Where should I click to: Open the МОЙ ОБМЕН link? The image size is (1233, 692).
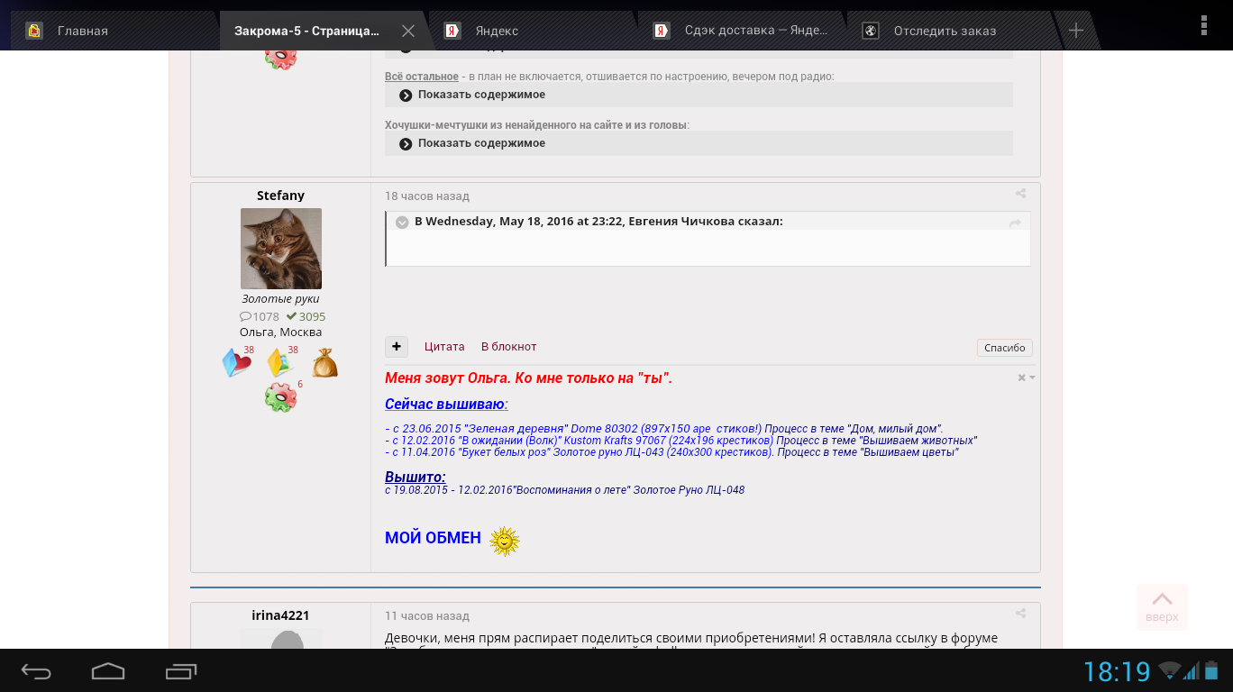[433, 538]
